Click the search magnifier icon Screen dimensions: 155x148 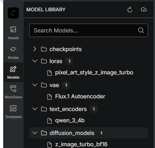(141, 30)
